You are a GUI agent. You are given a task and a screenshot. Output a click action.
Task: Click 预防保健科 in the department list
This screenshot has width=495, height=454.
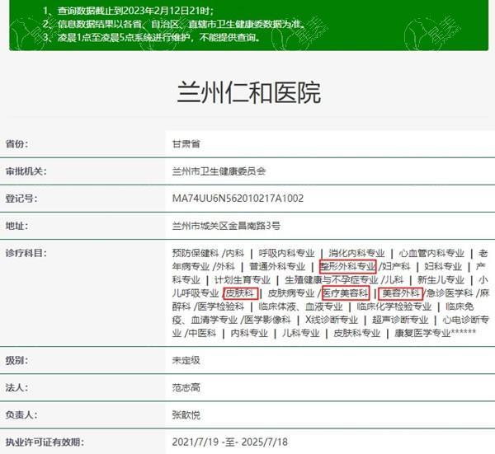pyautogui.click(x=196, y=253)
